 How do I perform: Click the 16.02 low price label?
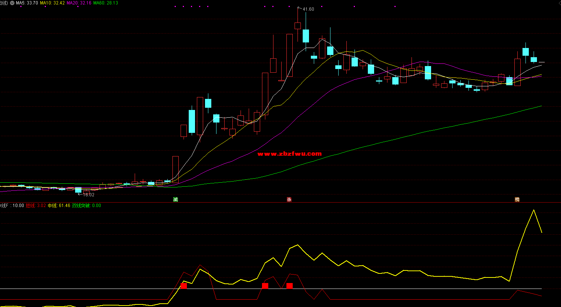[x=88, y=195]
